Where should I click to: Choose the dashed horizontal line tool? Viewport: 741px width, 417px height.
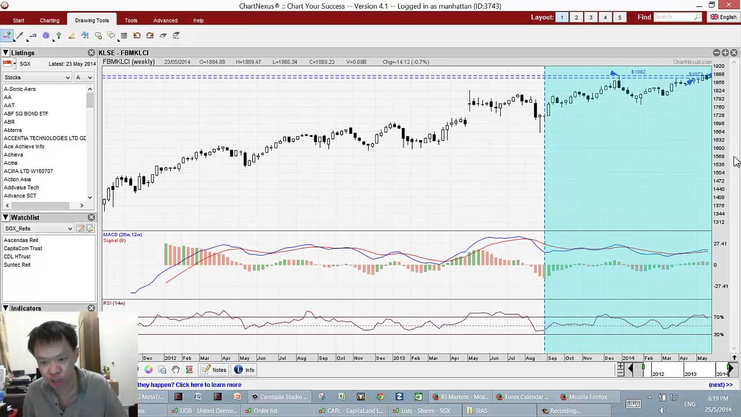click(33, 35)
